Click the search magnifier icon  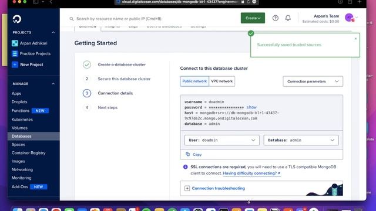72,19
